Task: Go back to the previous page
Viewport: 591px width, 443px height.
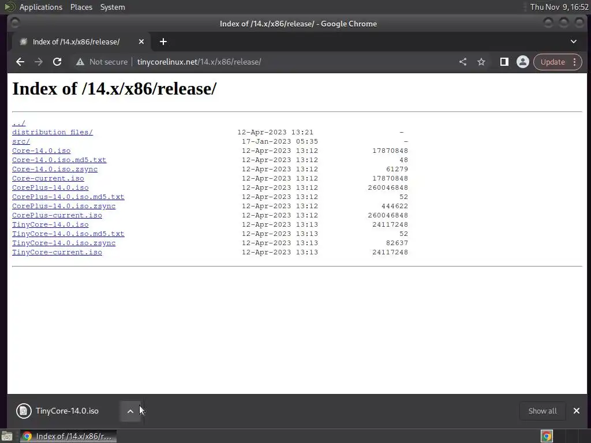Action: (20, 62)
